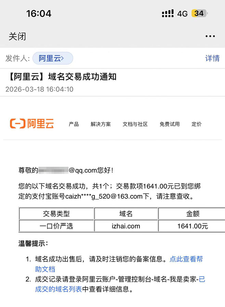Open the 定价 menu item
This screenshot has height=307, width=225.
tap(197, 124)
